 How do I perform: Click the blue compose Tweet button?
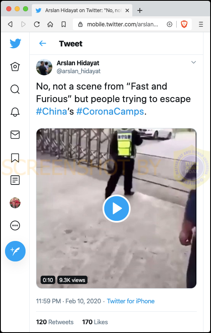click(x=15, y=251)
